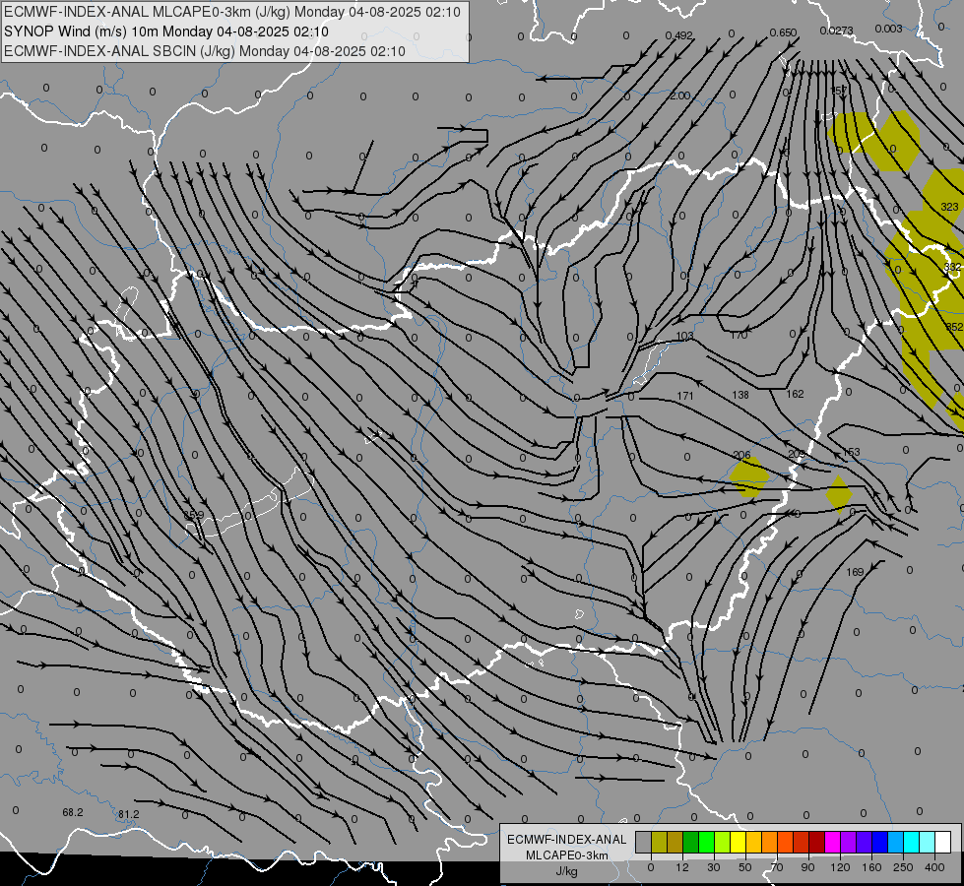Click the white swatch ending the legend
964x886 pixels.
(942, 843)
